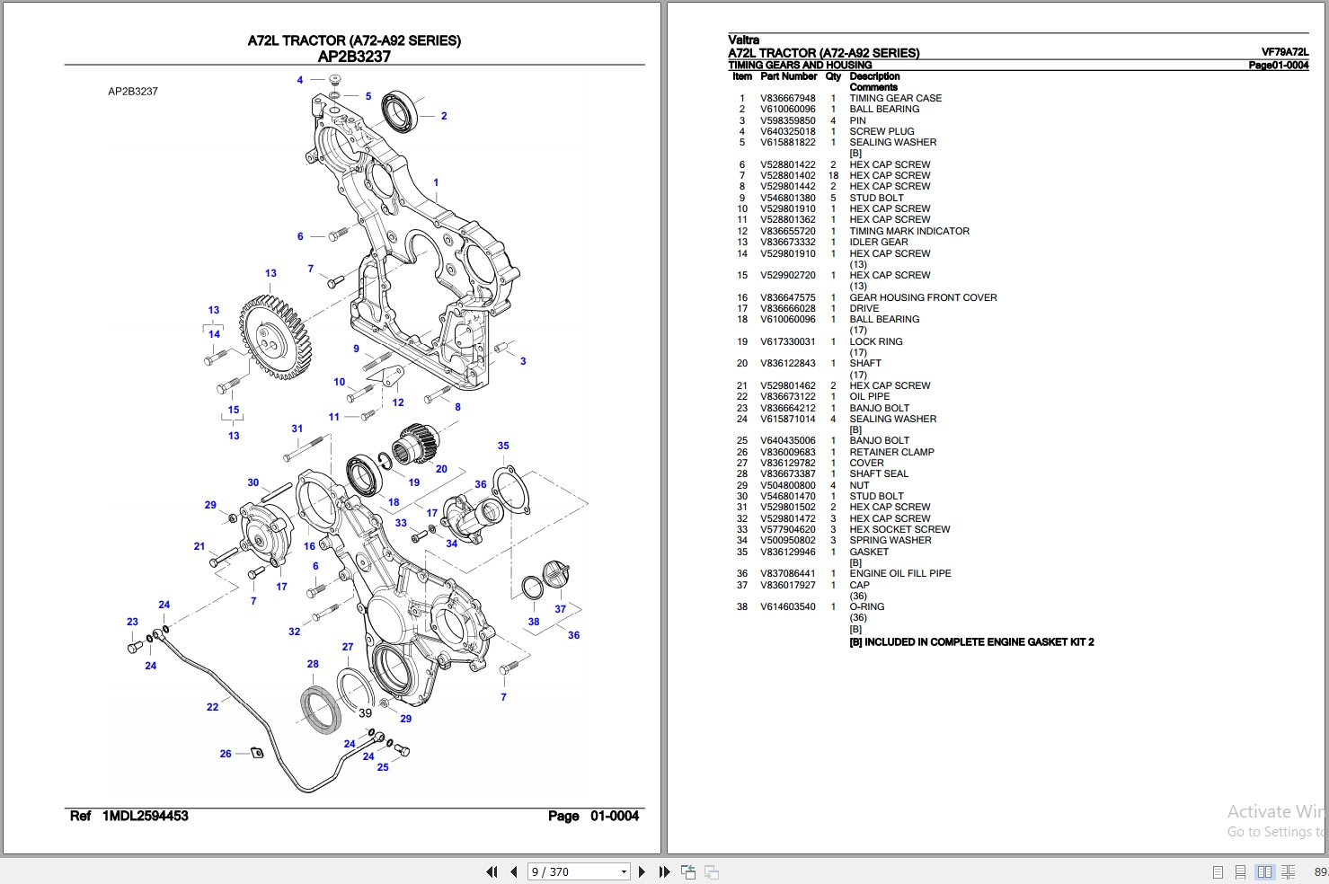
Task: Click the SHAFT SEAL description
Action: coord(879,473)
